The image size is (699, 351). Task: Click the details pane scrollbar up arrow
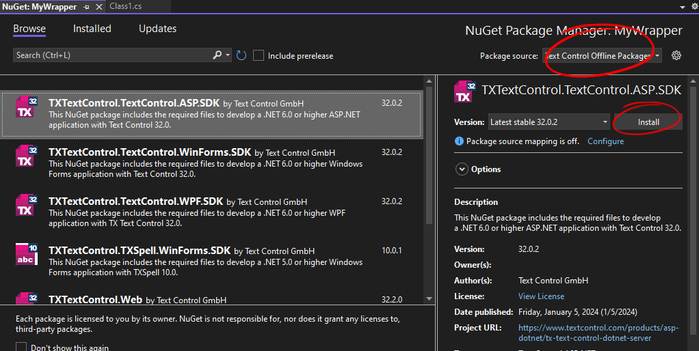pyautogui.click(x=693, y=81)
